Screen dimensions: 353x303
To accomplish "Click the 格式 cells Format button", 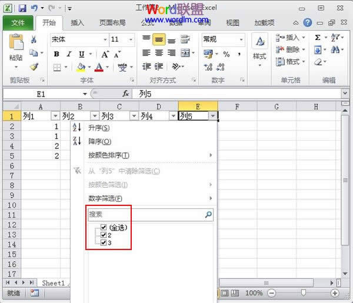I will click(x=291, y=61).
